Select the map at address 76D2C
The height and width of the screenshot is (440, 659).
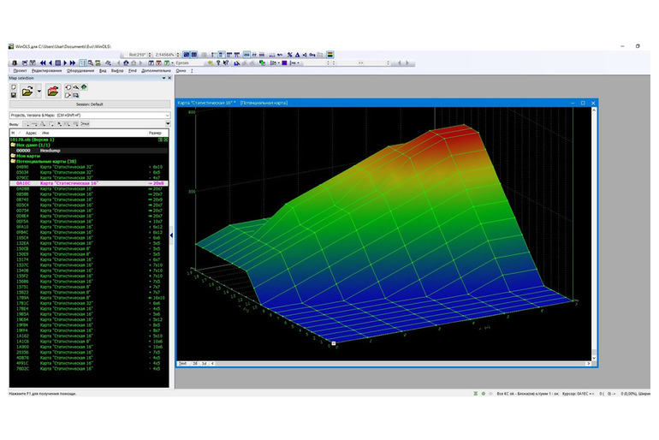tap(89, 369)
